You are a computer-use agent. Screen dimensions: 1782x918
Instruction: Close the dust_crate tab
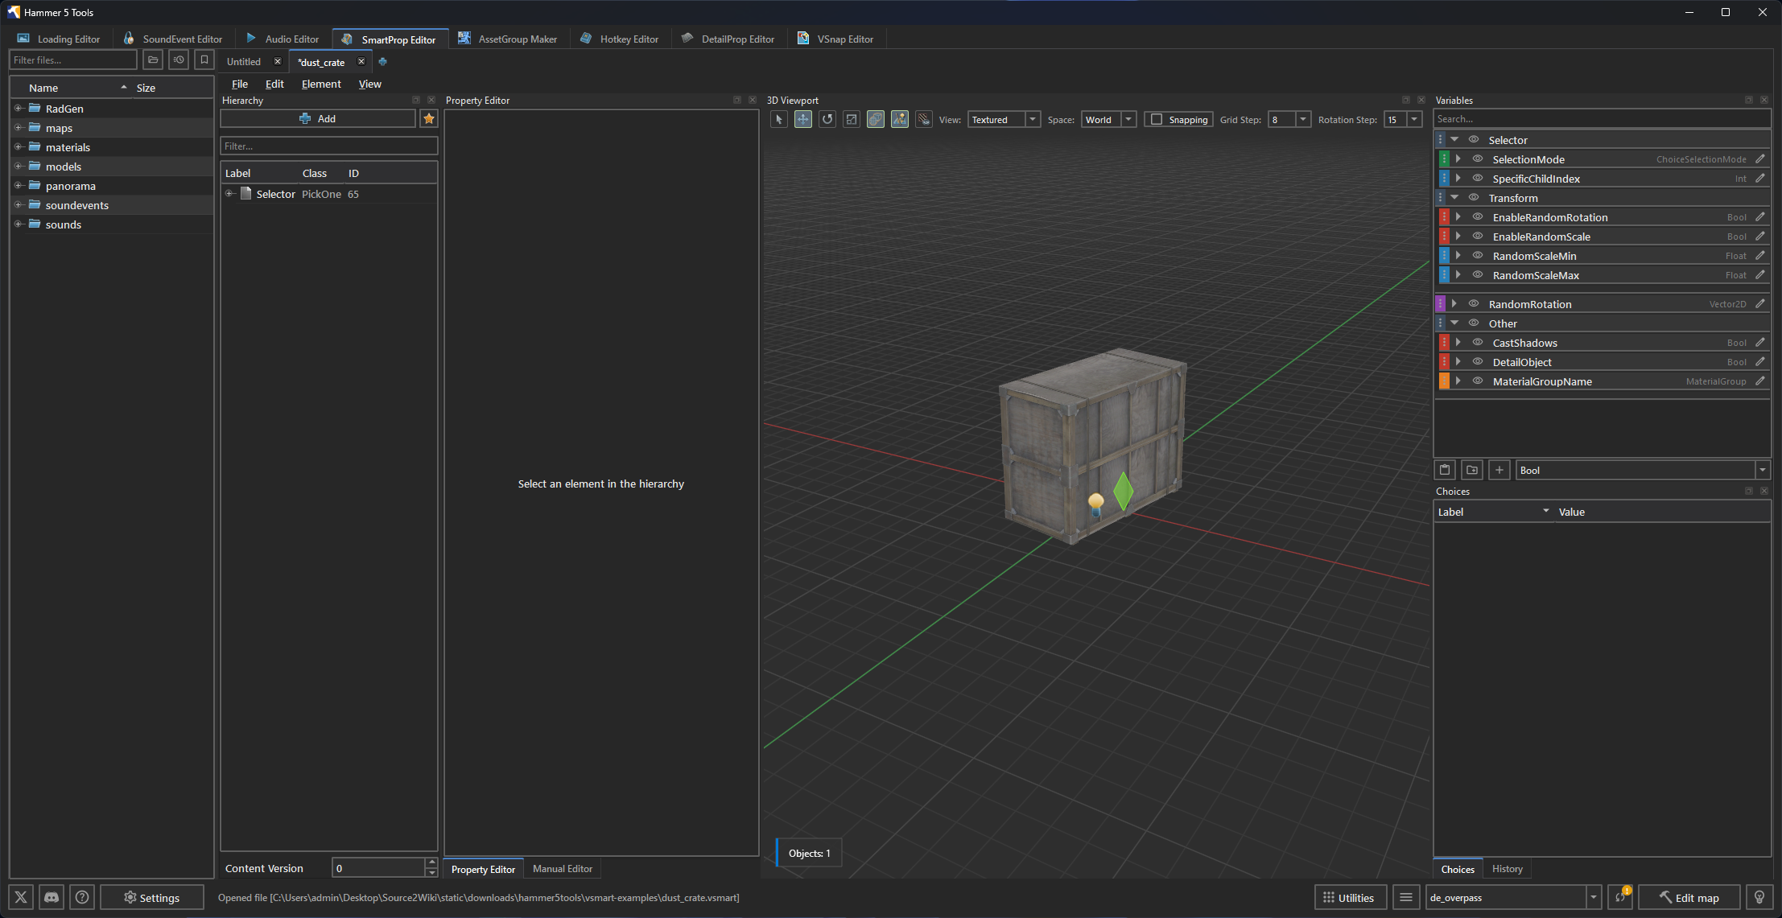tap(361, 62)
